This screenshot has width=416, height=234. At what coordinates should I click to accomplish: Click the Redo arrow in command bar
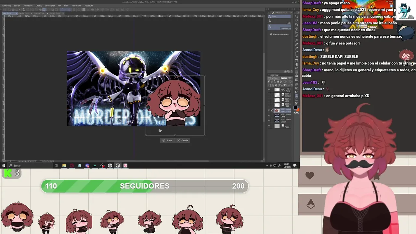coord(28,9)
